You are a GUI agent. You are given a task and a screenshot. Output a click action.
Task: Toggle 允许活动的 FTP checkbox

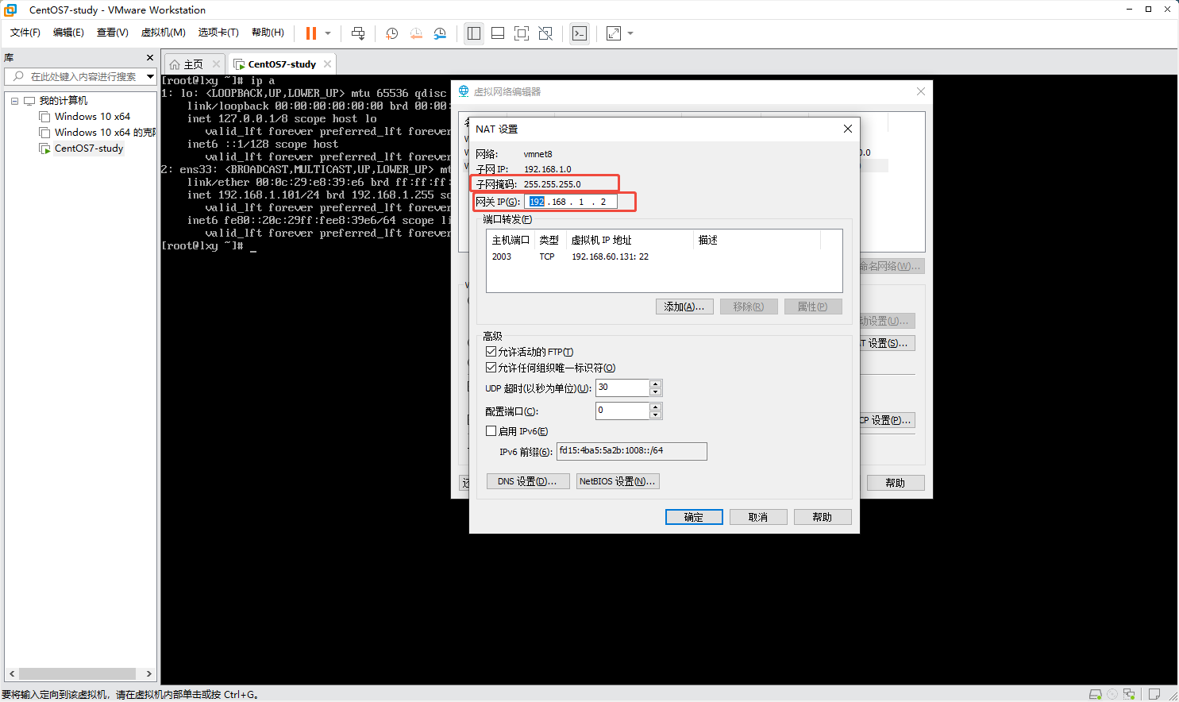(x=491, y=352)
